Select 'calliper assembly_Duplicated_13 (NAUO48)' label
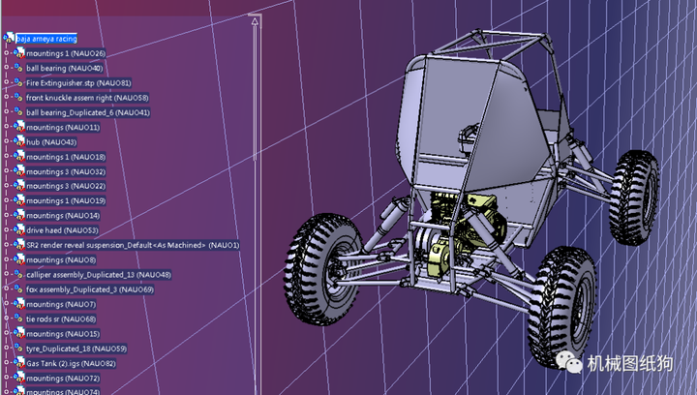The height and width of the screenshot is (395, 697). 98,275
